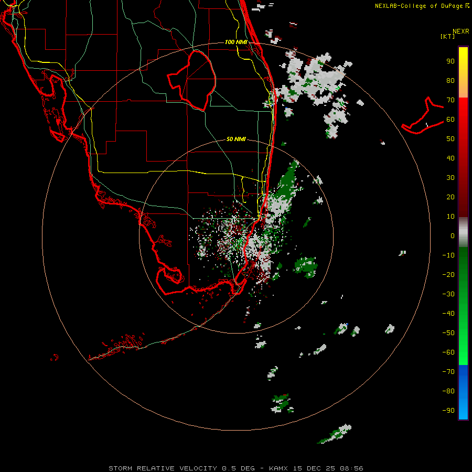
Task: Select the positive 80 value on the velocity scale
Action: coord(450,80)
